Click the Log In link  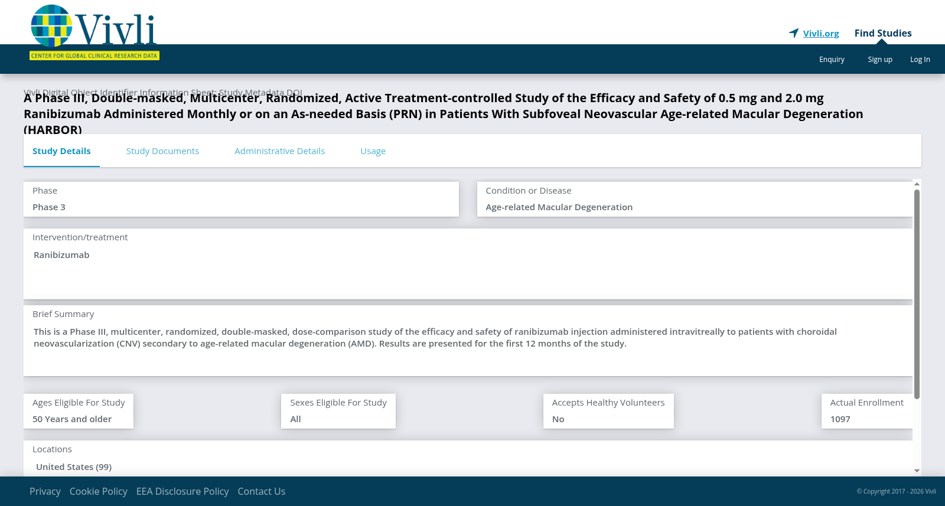pos(920,60)
